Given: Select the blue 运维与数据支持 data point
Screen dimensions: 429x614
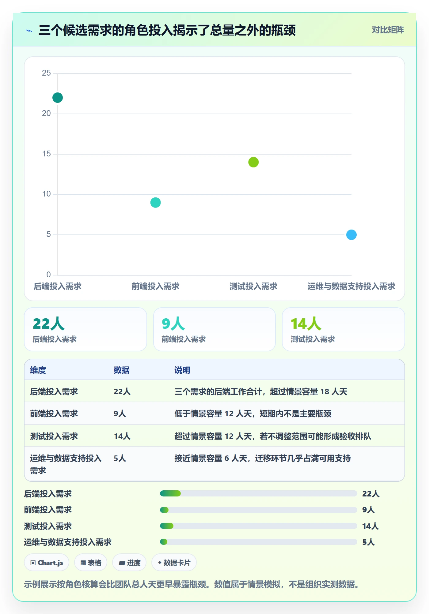Looking at the screenshot, I should coord(351,235).
